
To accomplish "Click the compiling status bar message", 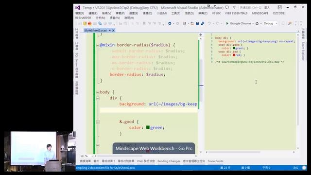I will coord(105,168).
